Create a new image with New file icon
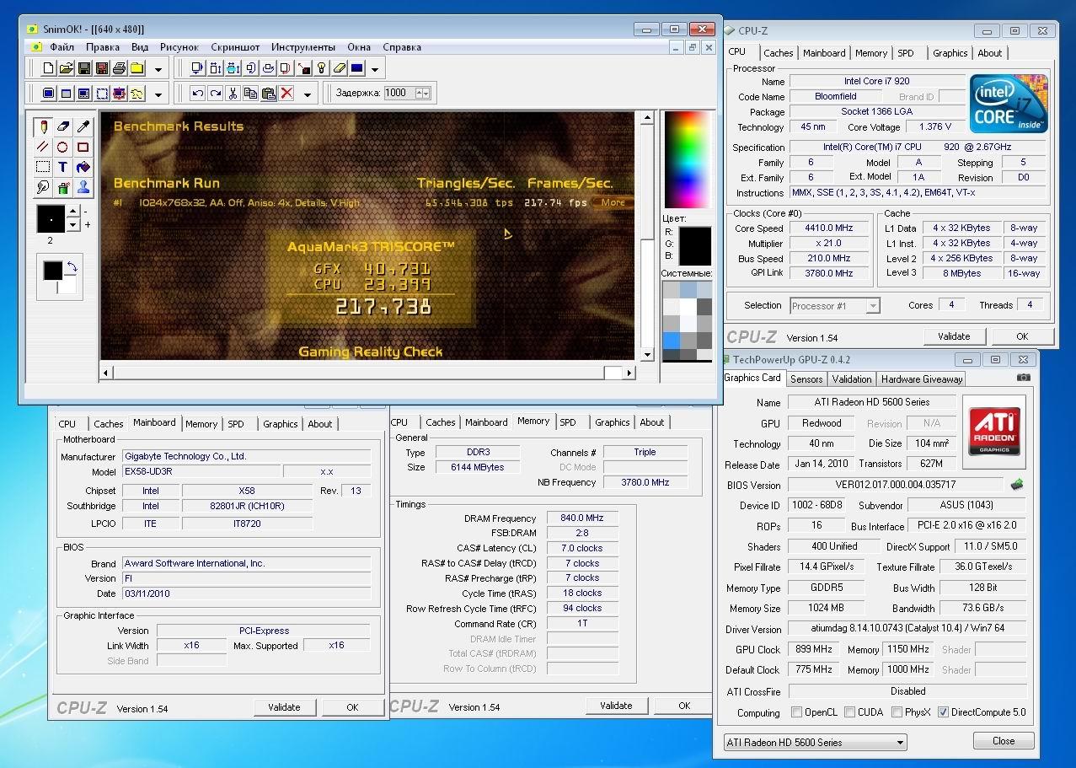 pos(48,68)
